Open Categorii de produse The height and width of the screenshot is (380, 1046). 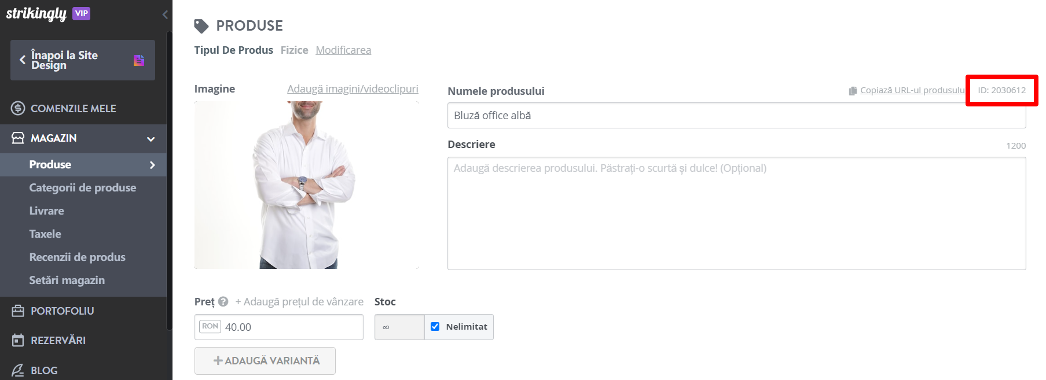[x=83, y=187]
